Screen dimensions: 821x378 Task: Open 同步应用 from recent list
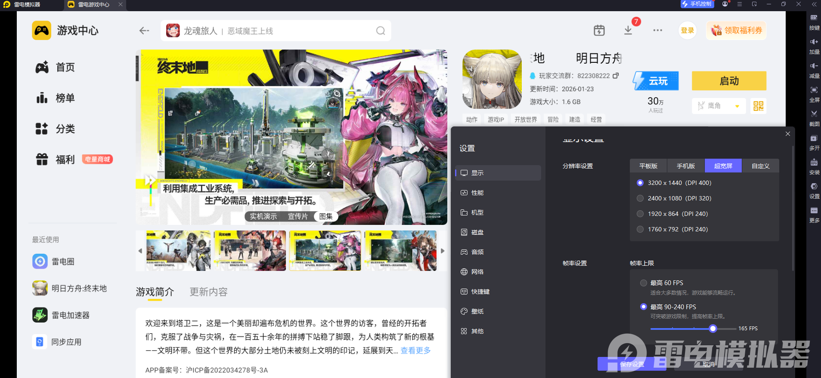pos(57,342)
